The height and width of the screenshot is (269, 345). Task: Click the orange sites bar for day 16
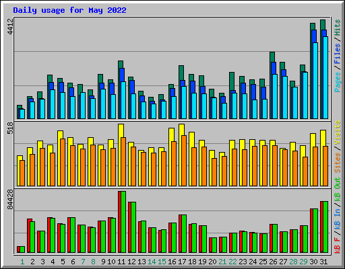coord(174,163)
